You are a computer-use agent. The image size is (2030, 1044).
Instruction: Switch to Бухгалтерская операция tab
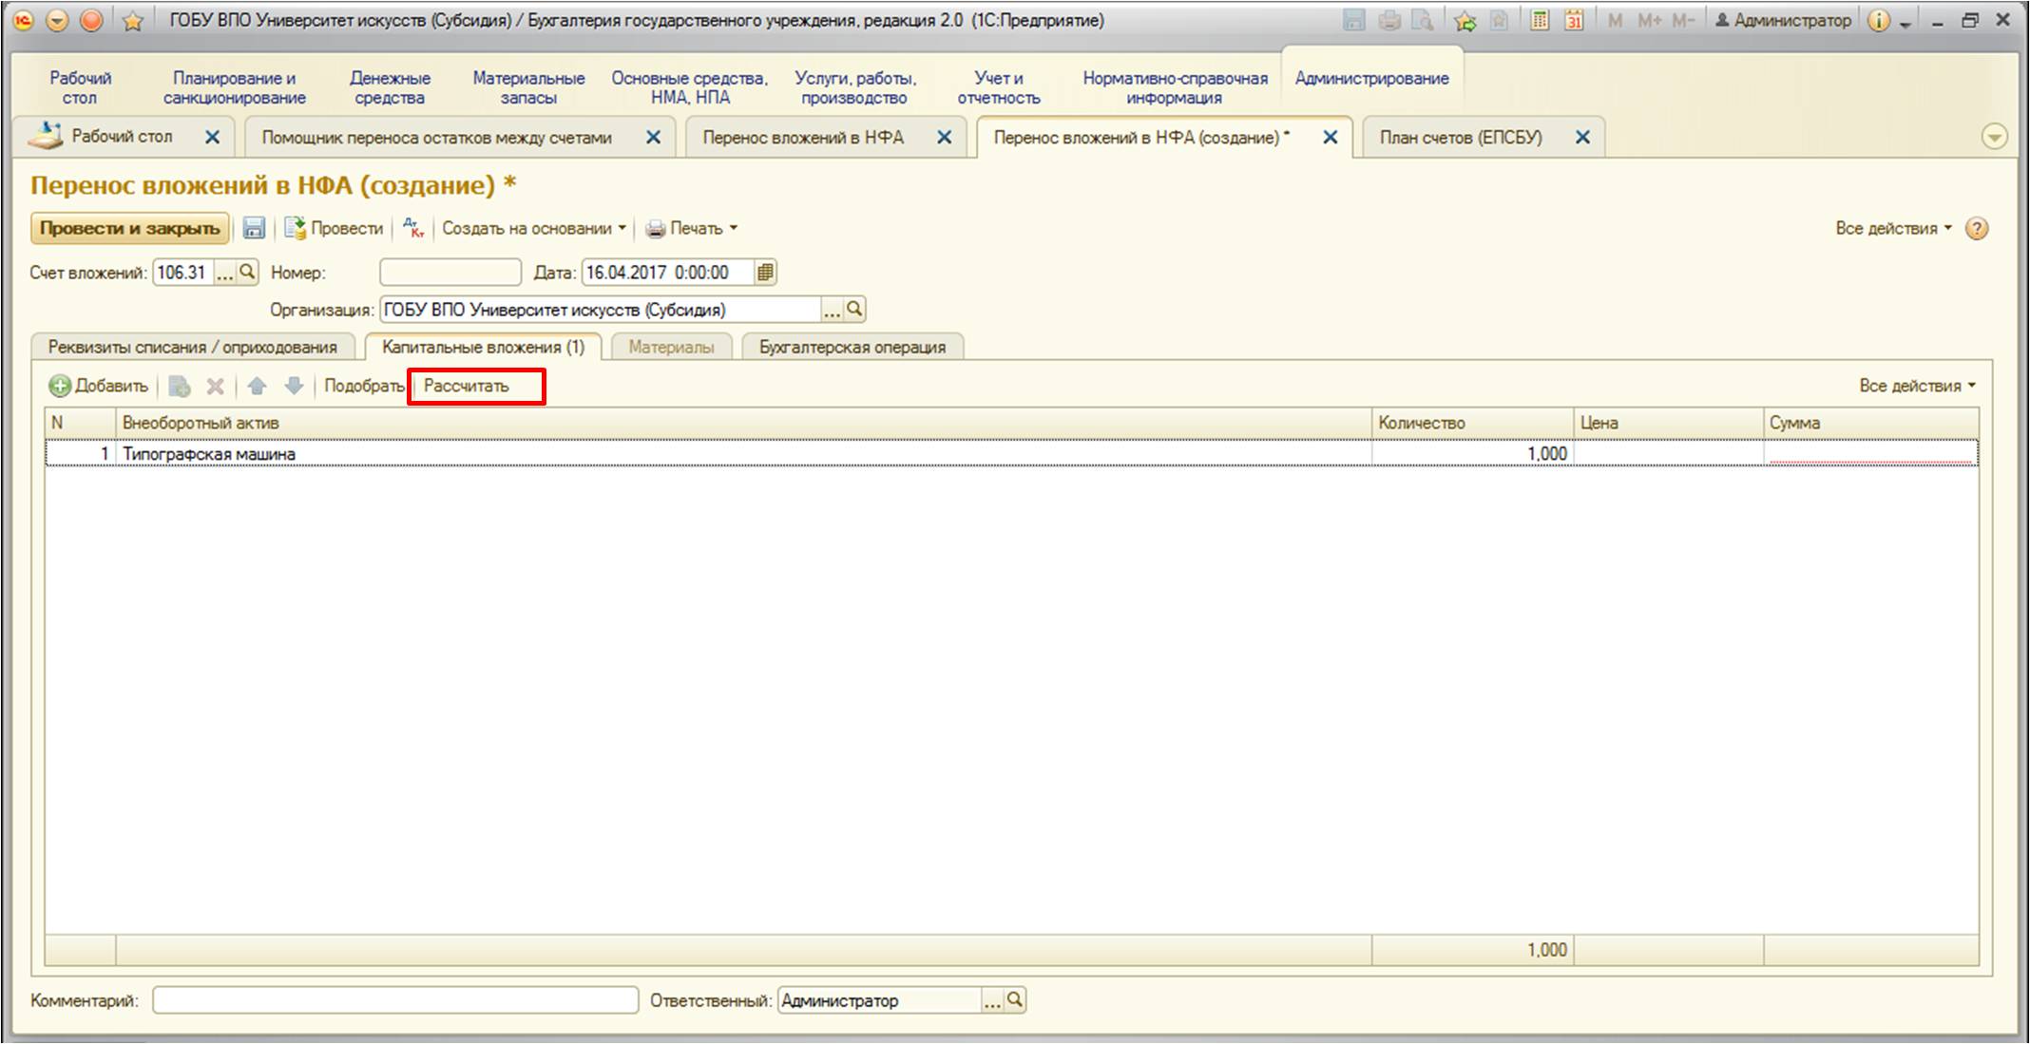(852, 348)
